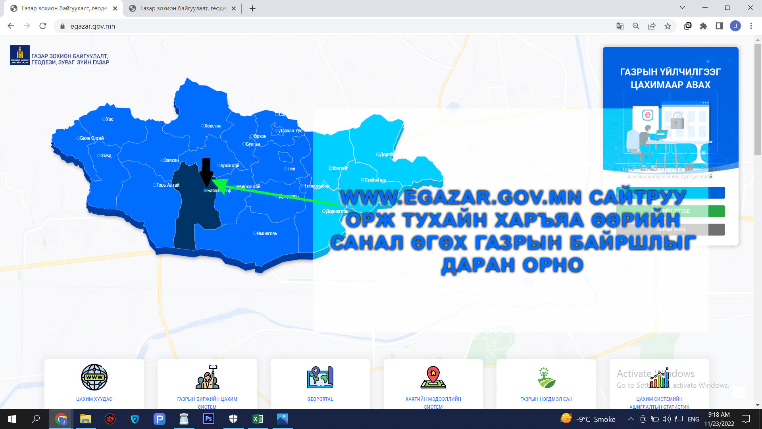Select Говь Алтай province on map

tap(166, 185)
